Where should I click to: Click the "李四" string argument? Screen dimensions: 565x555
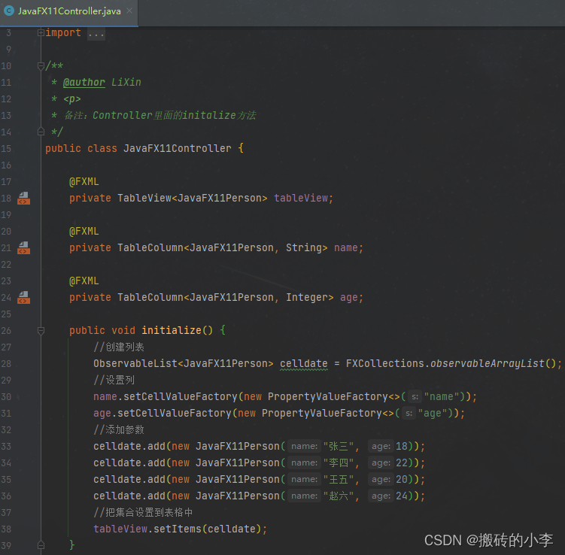point(339,463)
